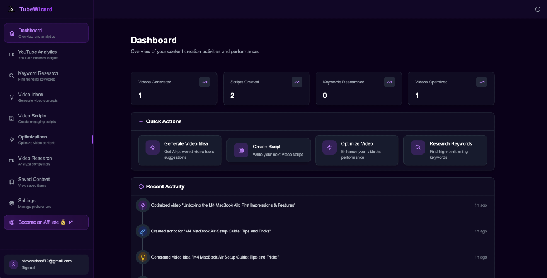Click the TubeWizard logo icon
This screenshot has height=278, width=547.
click(11, 9)
